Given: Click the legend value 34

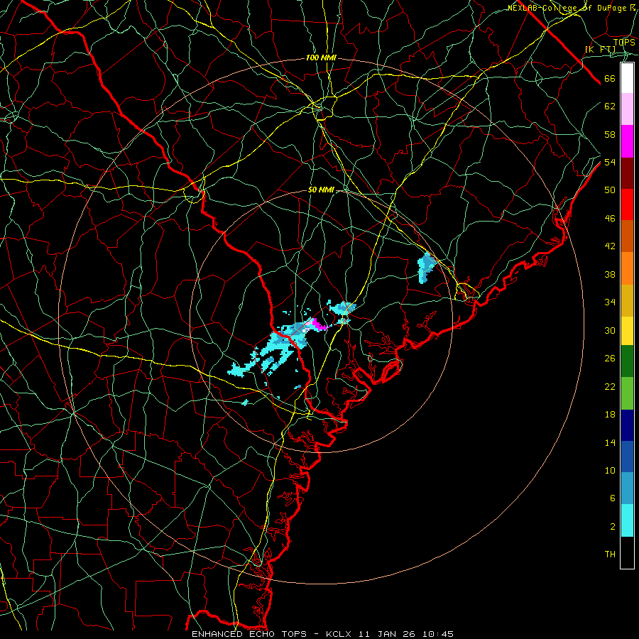Looking at the screenshot, I should pyautogui.click(x=610, y=302).
